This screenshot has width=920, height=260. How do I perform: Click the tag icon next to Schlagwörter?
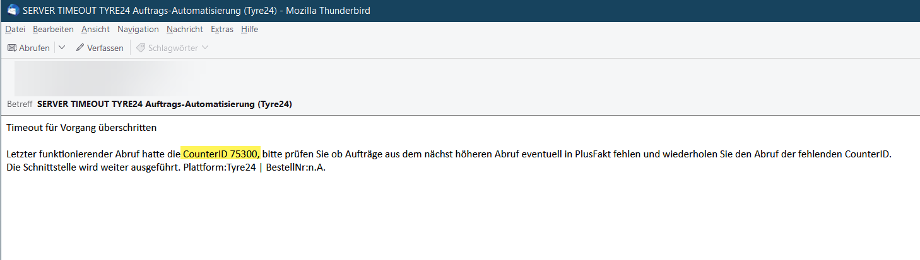[141, 48]
